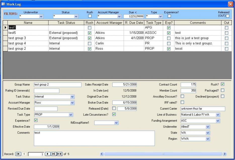Click the Current Carrier field
Screen dimensions: 235x160
click(203, 109)
